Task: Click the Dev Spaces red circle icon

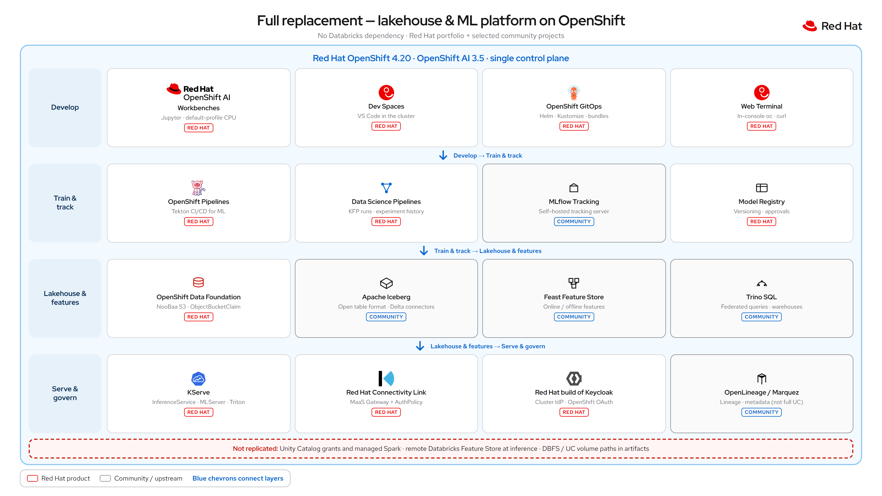Action: 386,92
